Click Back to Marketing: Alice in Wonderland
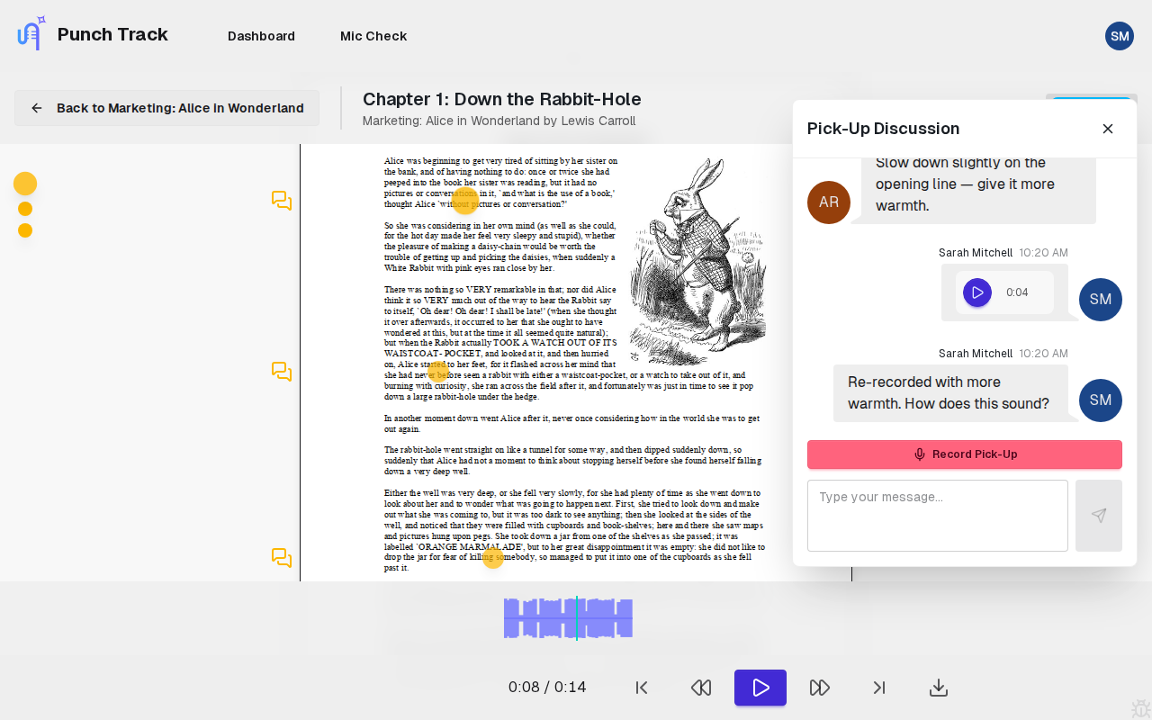Screen dimensions: 1152x720 click(166, 108)
